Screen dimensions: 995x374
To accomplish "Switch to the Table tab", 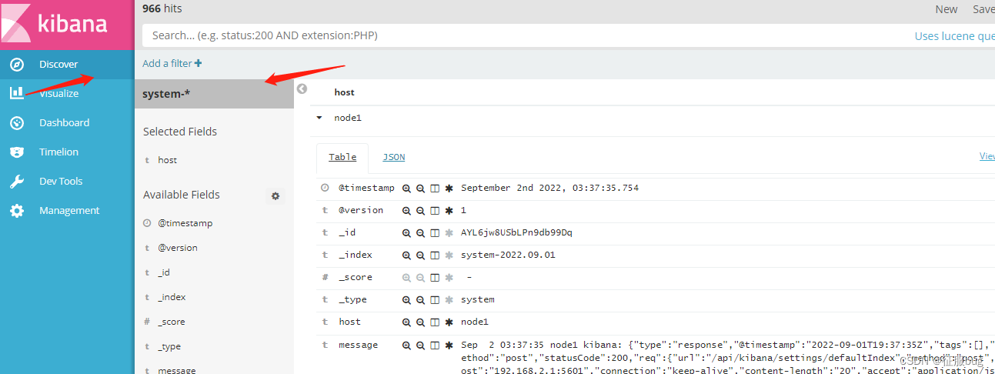I will pos(342,157).
